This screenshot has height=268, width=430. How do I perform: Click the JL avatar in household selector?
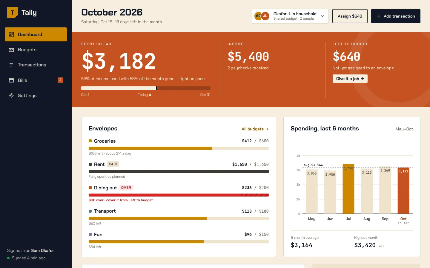point(265,16)
